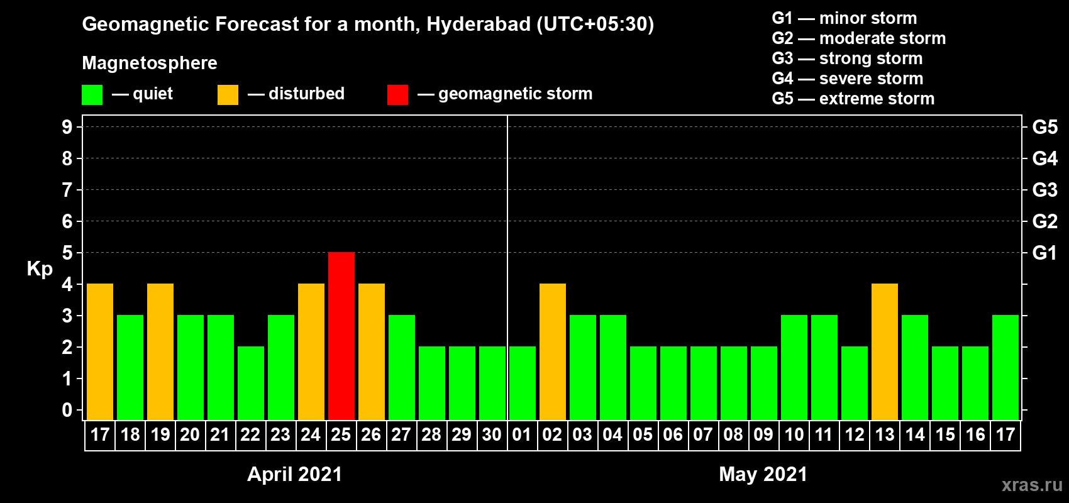Click the 'quiet' legend label
The image size is (1069, 503).
(153, 94)
